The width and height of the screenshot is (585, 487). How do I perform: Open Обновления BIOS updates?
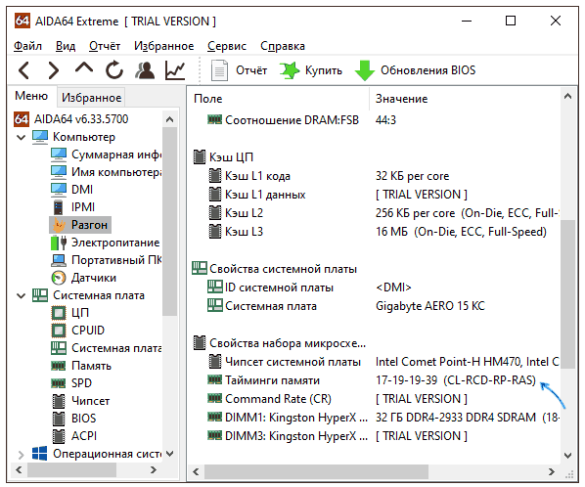pyautogui.click(x=415, y=70)
